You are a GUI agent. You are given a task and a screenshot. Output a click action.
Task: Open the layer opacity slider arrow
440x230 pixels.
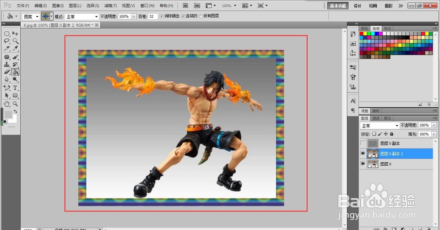click(434, 125)
